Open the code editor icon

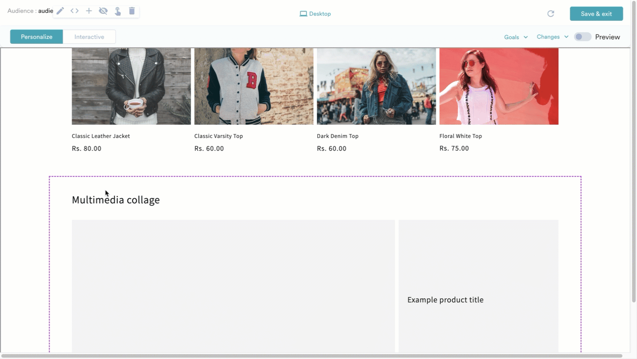coord(74,10)
